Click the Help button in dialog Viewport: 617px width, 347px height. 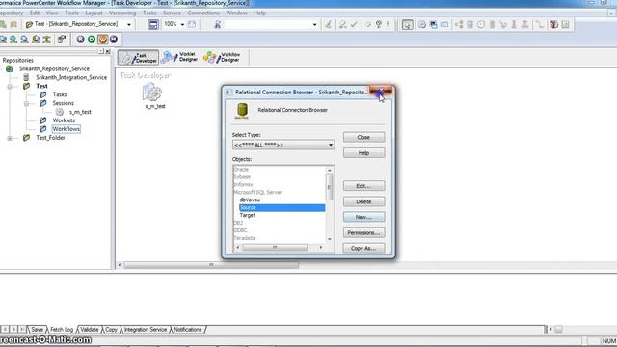tap(364, 153)
